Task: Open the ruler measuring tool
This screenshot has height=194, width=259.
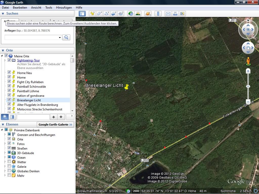Action: 158,14
